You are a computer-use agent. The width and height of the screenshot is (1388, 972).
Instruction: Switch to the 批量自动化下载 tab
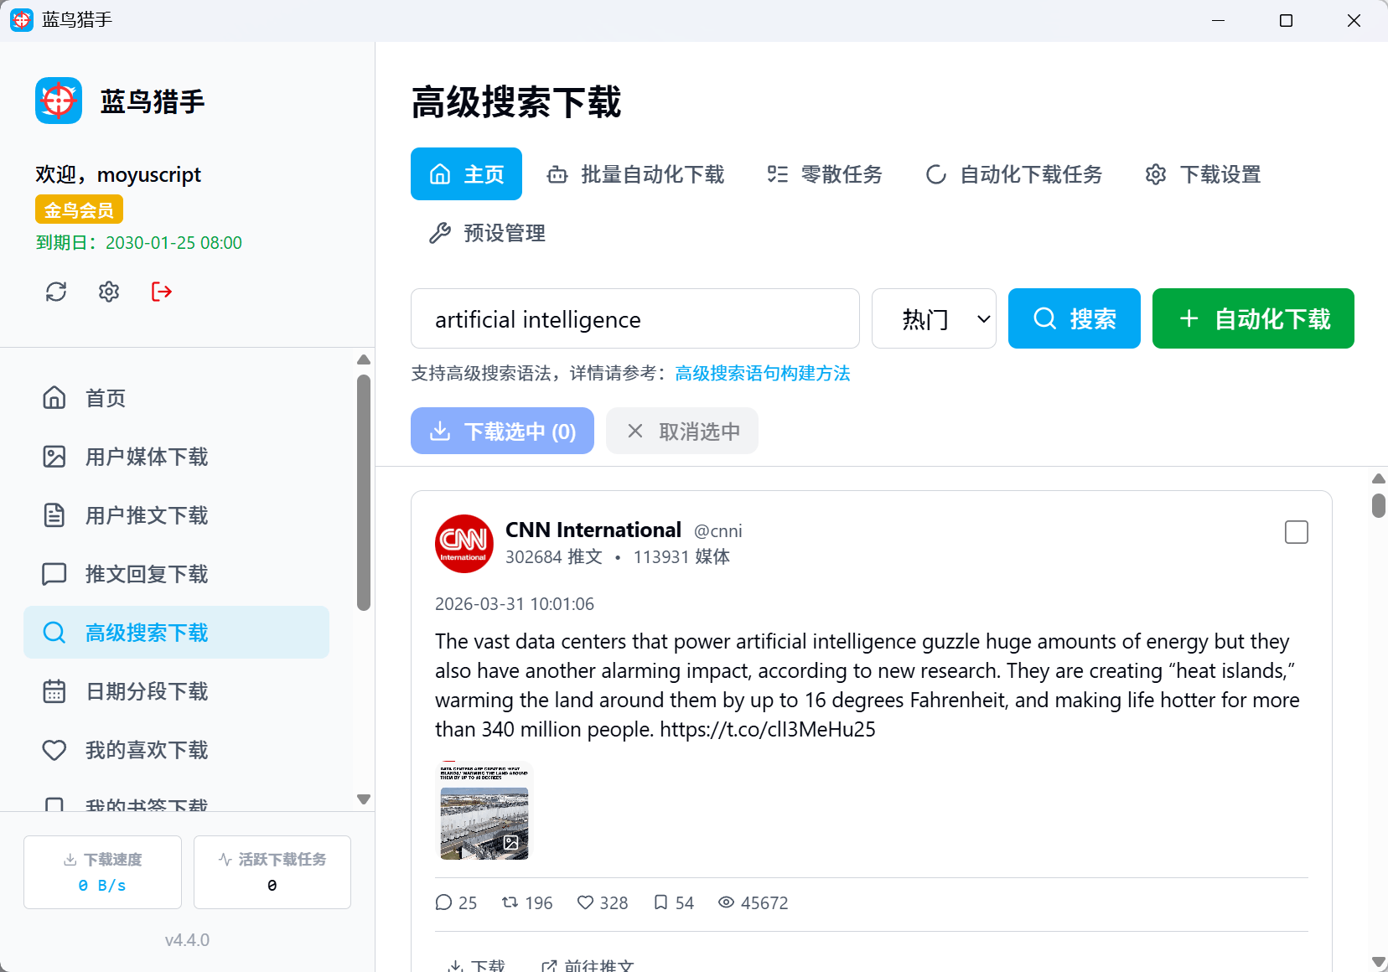point(635,174)
